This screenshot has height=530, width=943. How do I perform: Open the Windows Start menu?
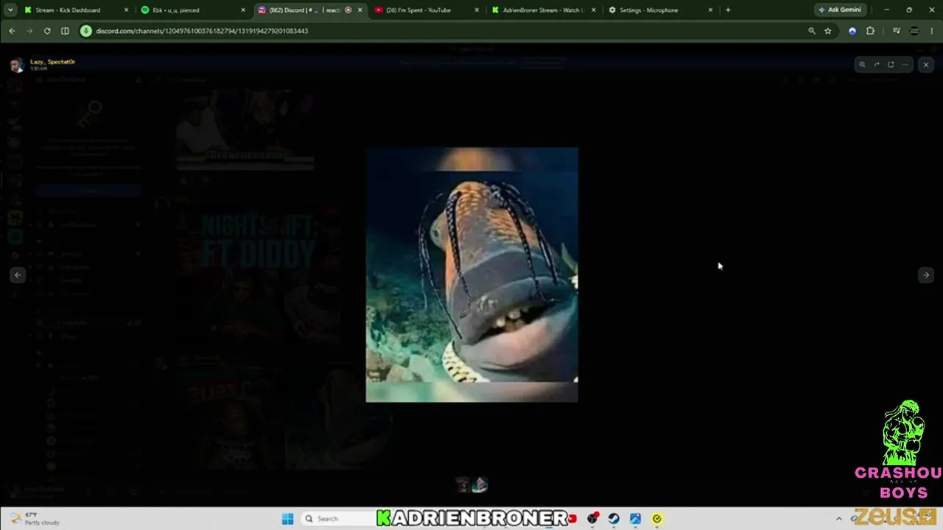[287, 519]
